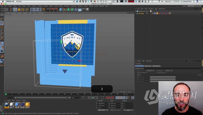Open Render Settings clapperboard gear icon
203x115 pixels.
(x=56, y=10)
